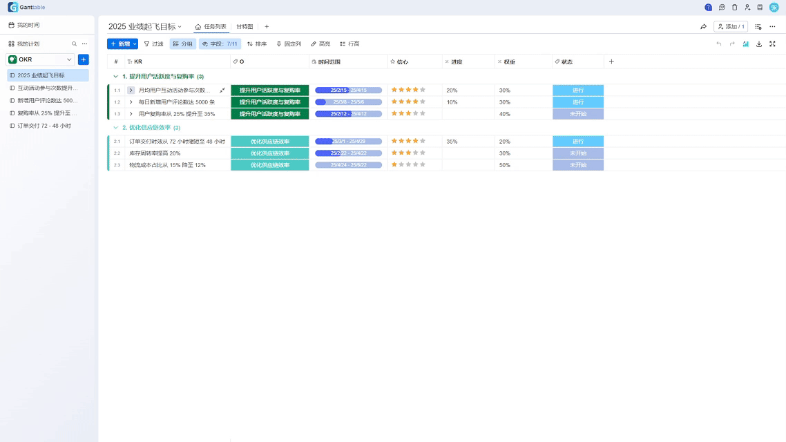The width and height of the screenshot is (786, 442).
Task: Click the confidence stars in row 2.3
Action: coord(408,165)
